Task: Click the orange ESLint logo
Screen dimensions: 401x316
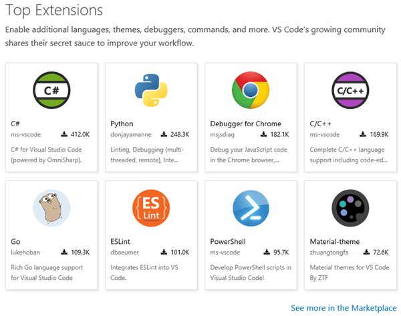Action: pyautogui.click(x=150, y=208)
